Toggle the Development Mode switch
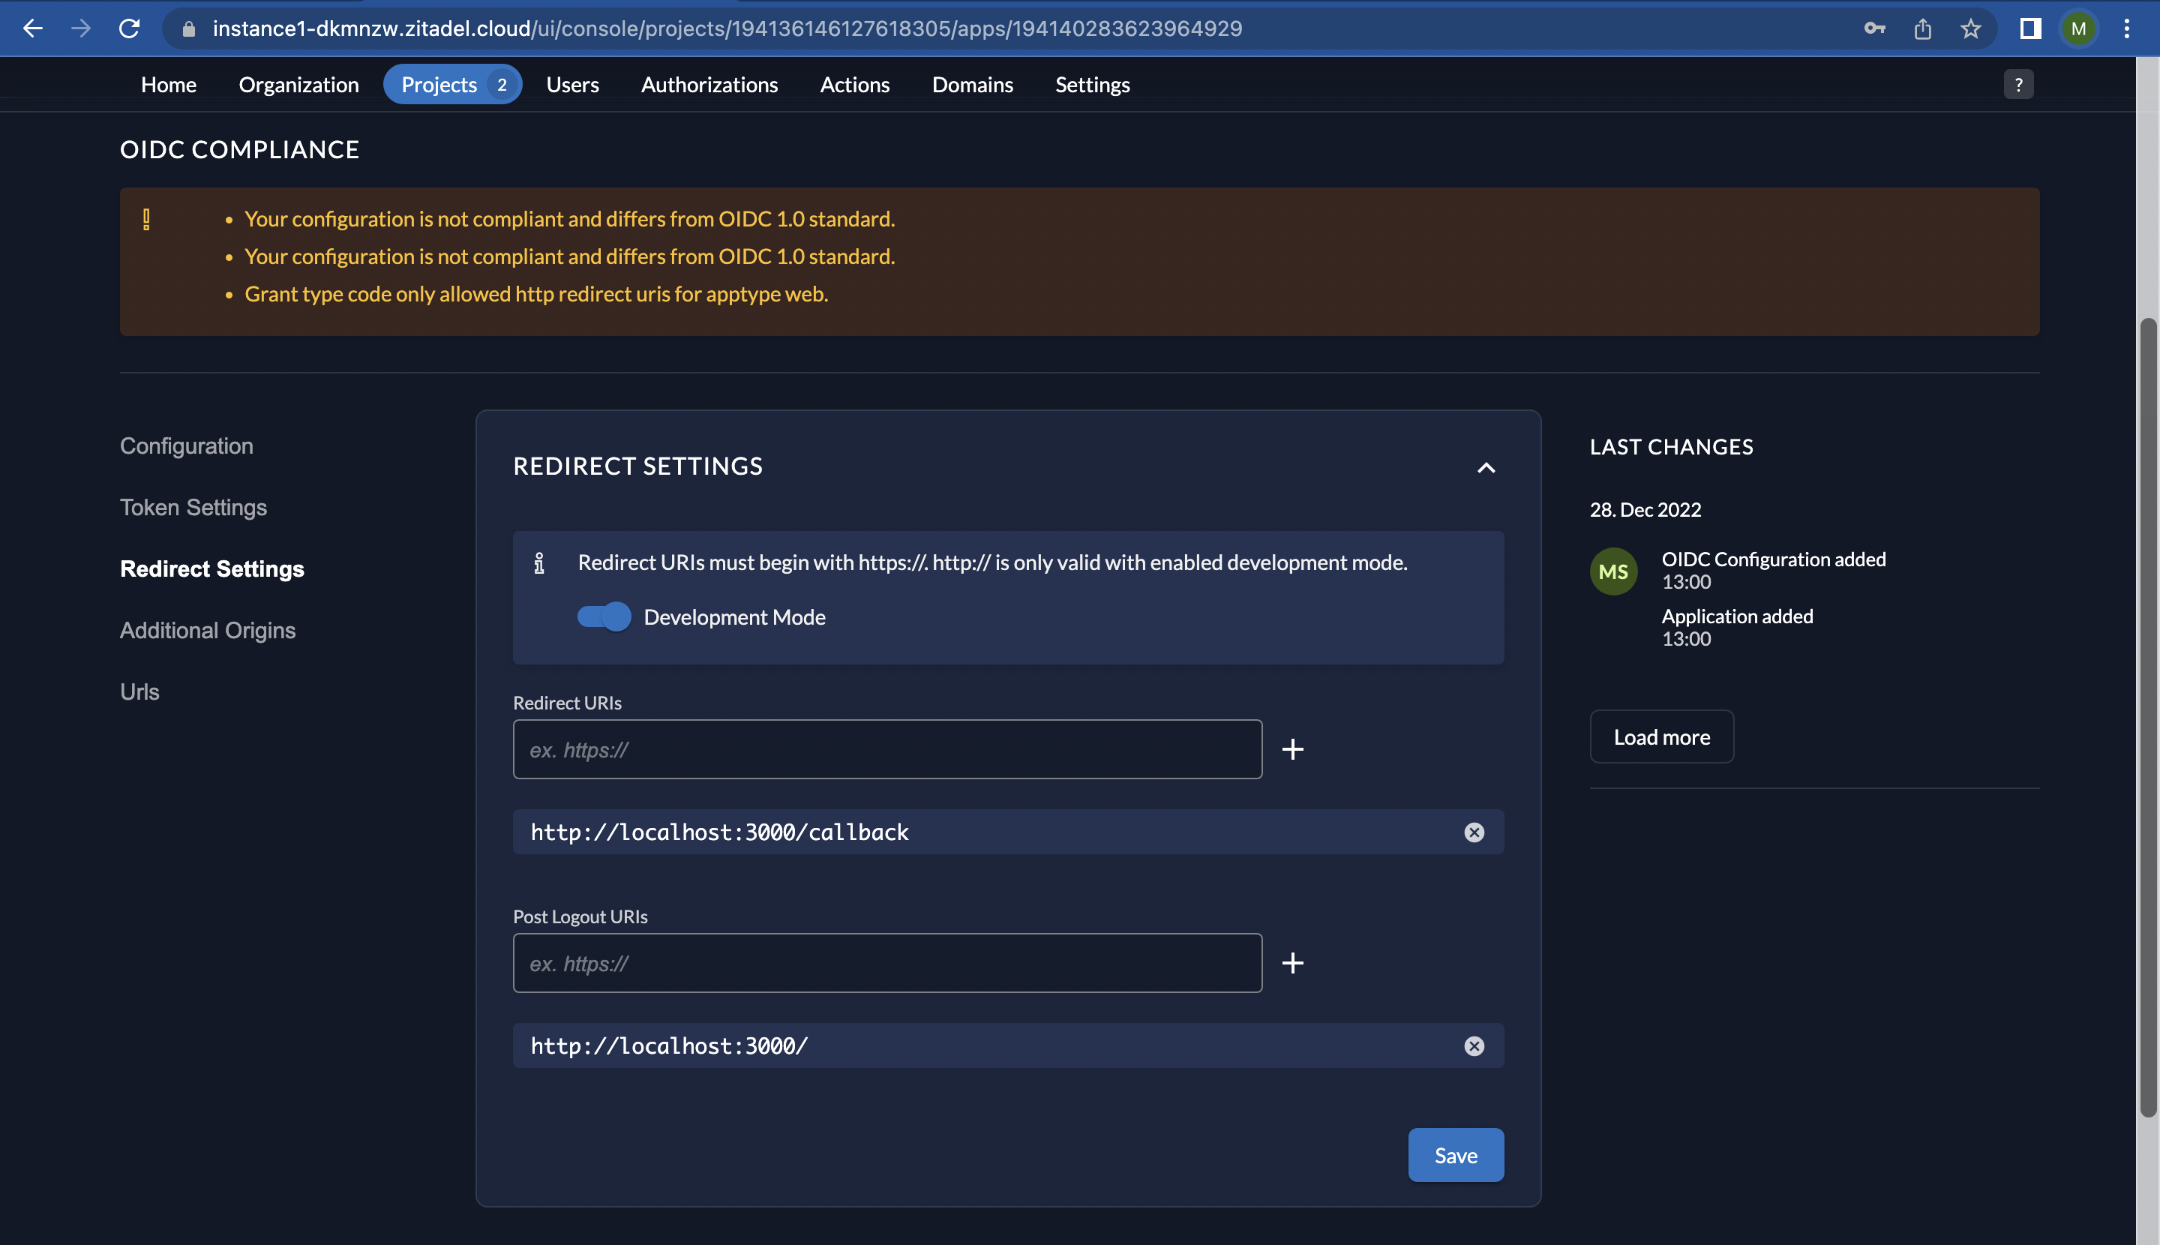 [602, 616]
